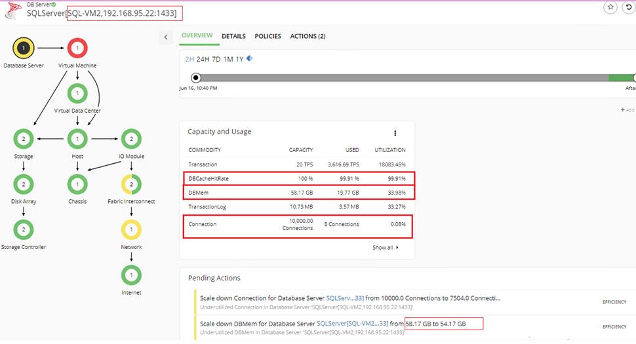The height and width of the screenshot is (344, 636).
Task: Click the COMMODITY column header
Action: [205, 150]
